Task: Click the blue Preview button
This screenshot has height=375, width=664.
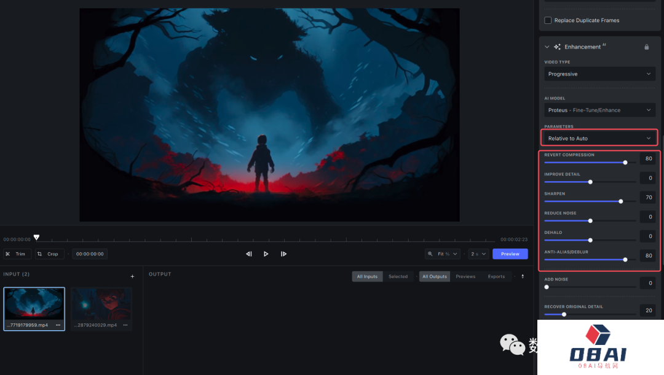Action: [510, 253]
